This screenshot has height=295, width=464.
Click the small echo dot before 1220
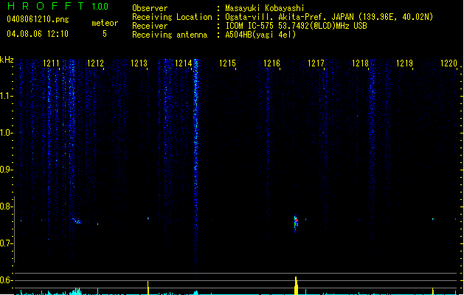(x=433, y=219)
